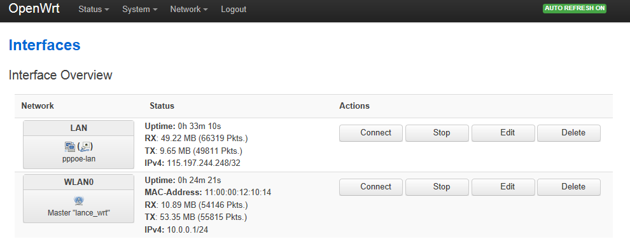Go to OpenWrt home brand link
Viewport: 630px width, 239px height.
tap(34, 9)
